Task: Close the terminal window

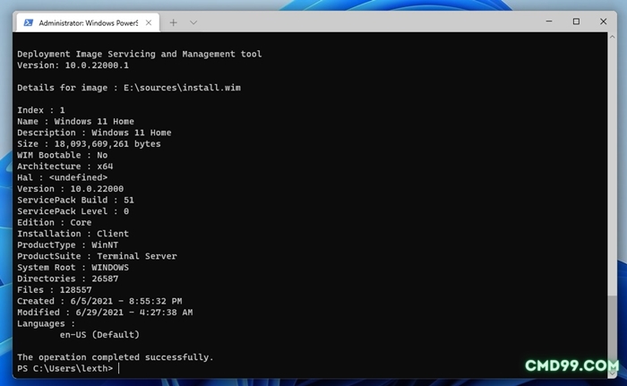Action: [604, 21]
